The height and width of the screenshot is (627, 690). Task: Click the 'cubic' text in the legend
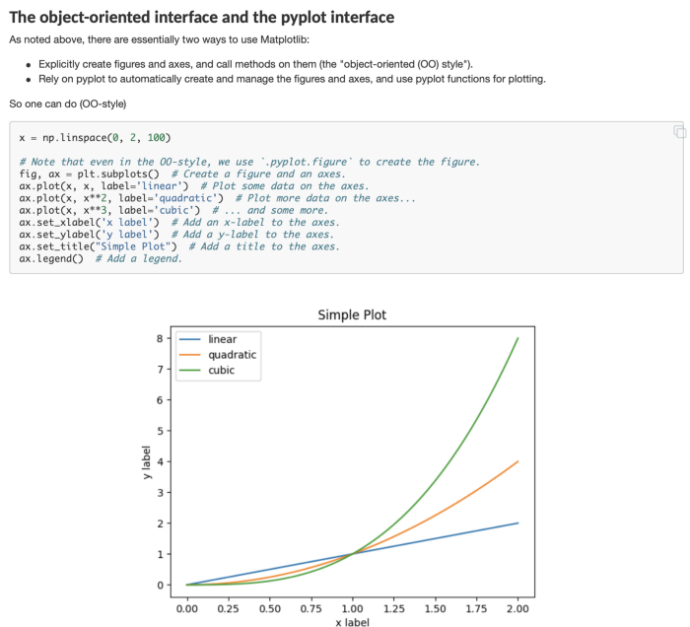pos(221,372)
